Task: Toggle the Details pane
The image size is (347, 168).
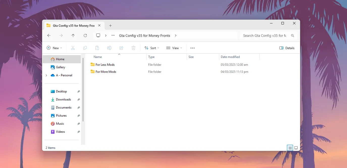Action: (x=287, y=48)
